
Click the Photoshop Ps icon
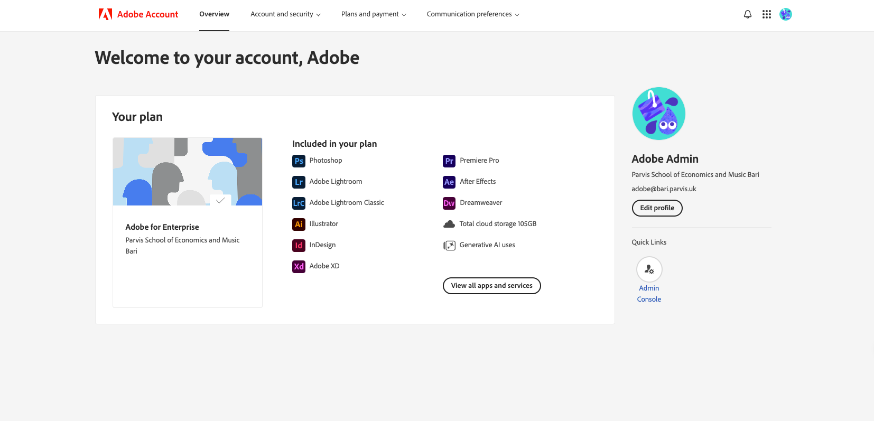pos(299,161)
